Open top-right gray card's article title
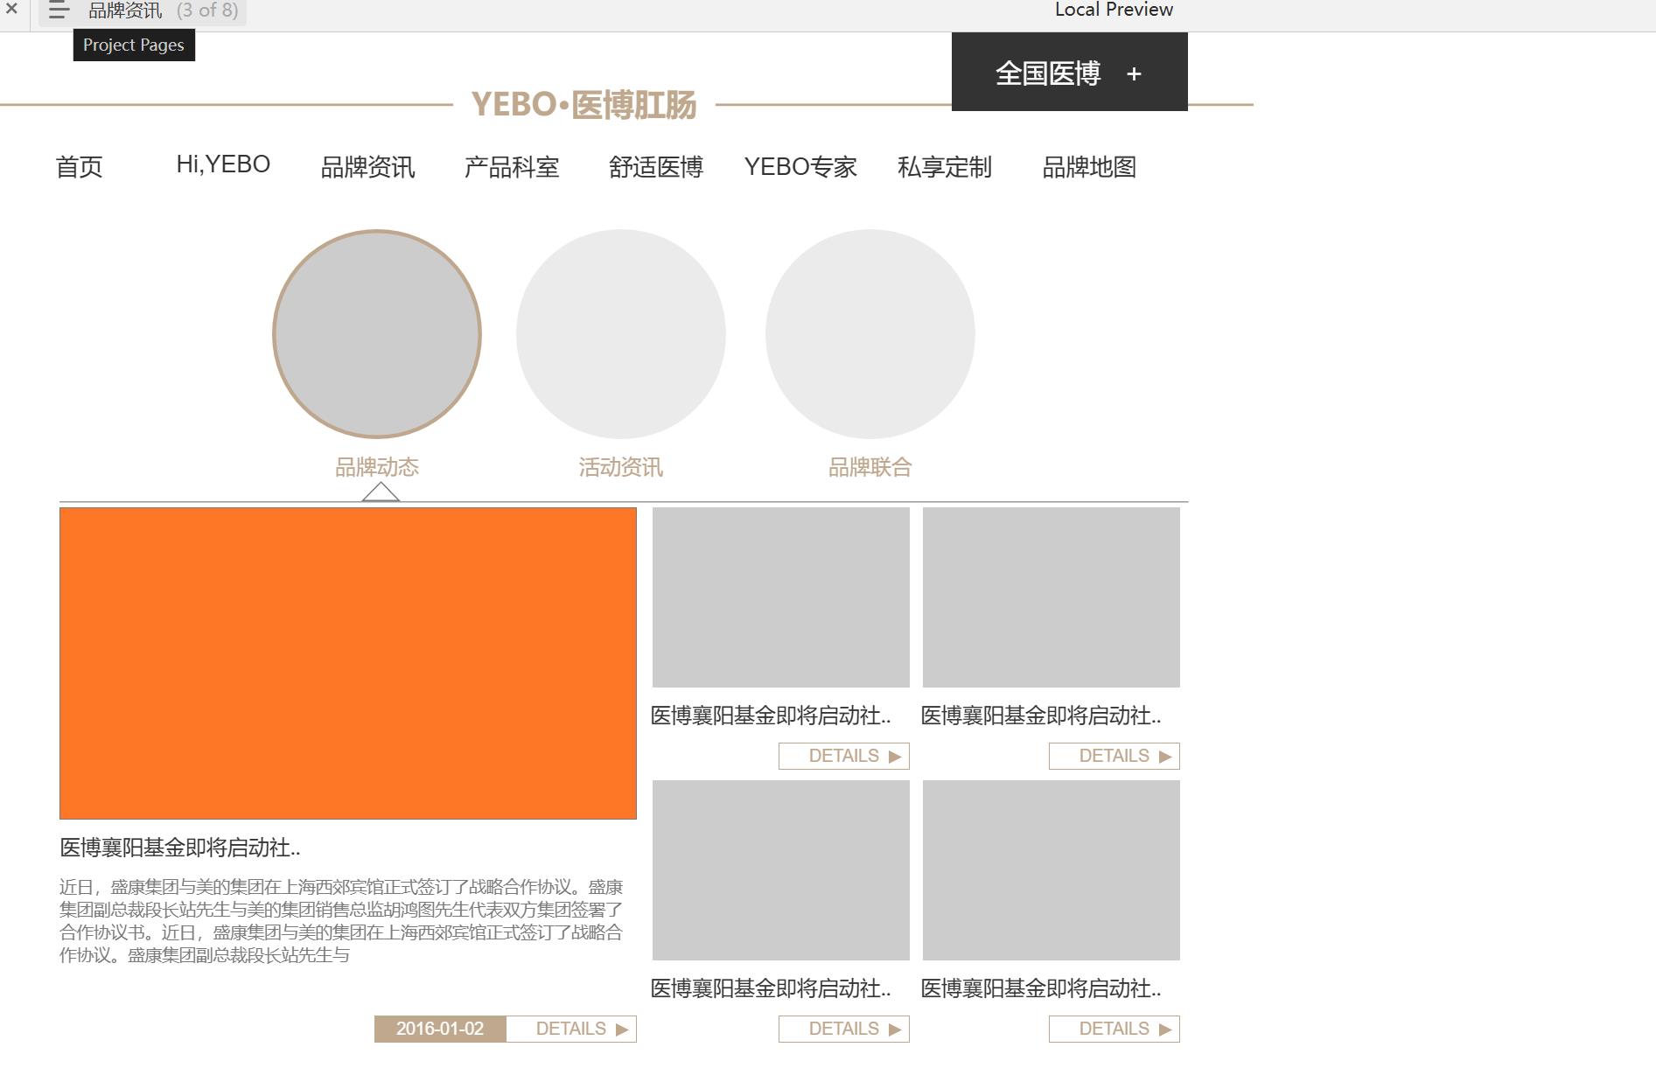The height and width of the screenshot is (1089, 1656). 1041,716
